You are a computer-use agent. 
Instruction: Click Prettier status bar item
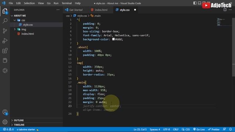(x=214, y=129)
